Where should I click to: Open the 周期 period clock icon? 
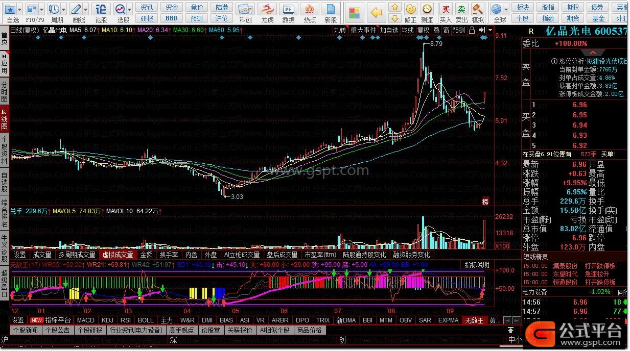[x=54, y=9]
